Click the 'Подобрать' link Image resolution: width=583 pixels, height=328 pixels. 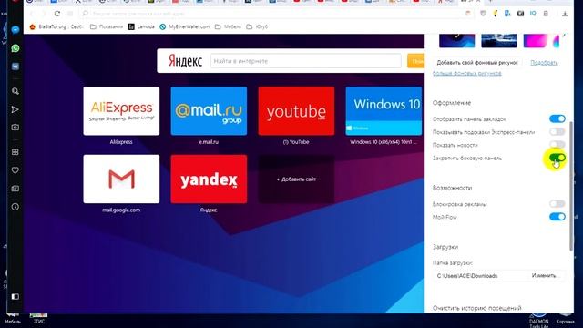tap(544, 63)
